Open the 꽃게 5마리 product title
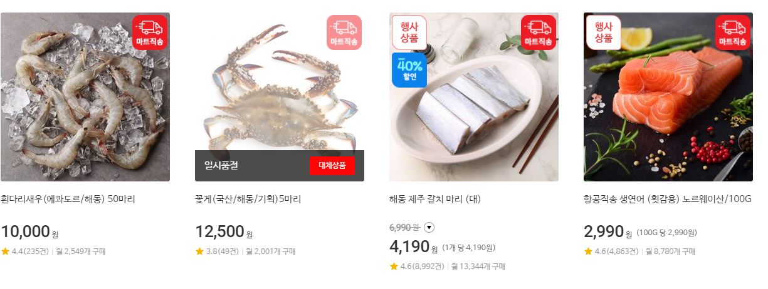Screen dimensions: 768x289 248,200
